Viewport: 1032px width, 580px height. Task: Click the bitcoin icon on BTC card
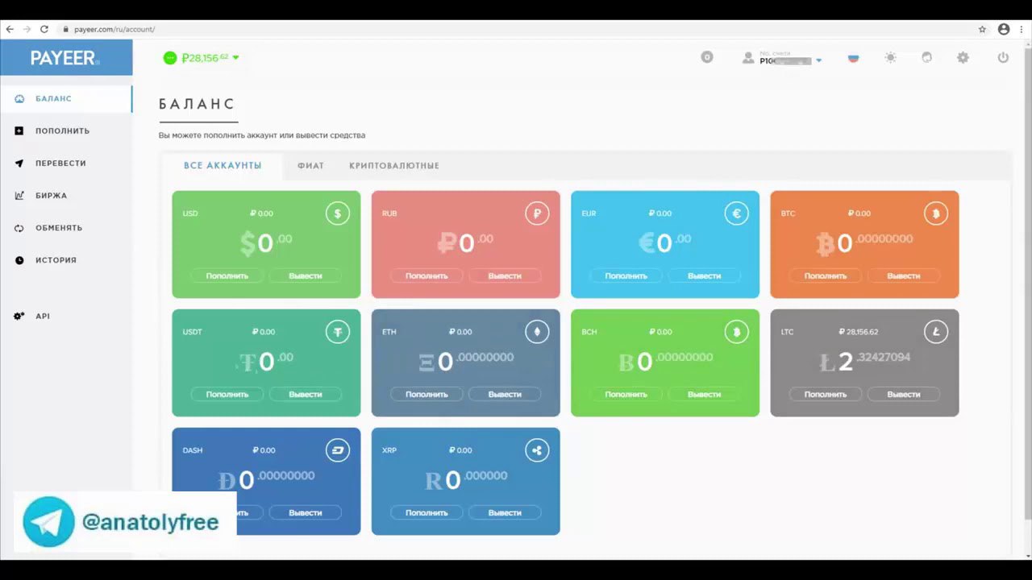(x=936, y=213)
